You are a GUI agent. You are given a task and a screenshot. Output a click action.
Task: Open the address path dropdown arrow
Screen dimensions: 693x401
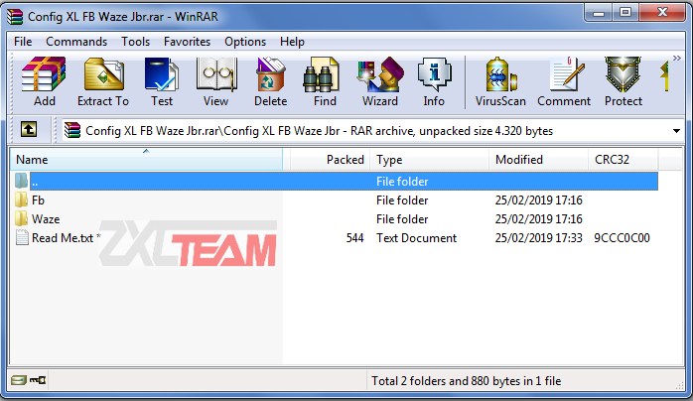point(676,131)
